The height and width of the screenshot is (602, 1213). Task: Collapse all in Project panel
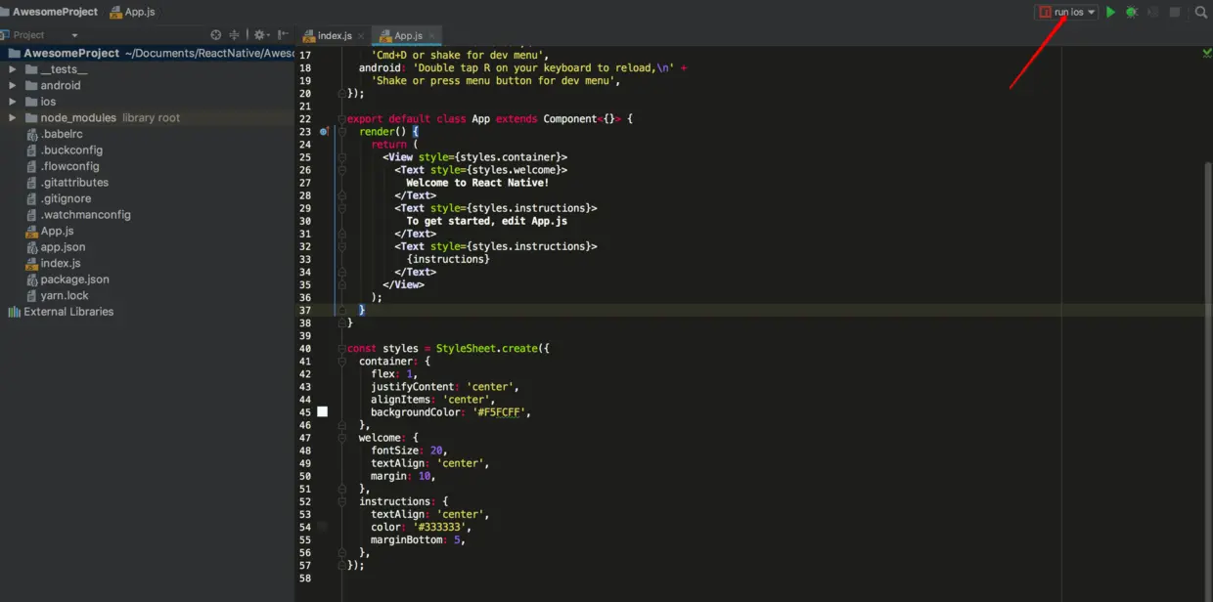click(235, 34)
